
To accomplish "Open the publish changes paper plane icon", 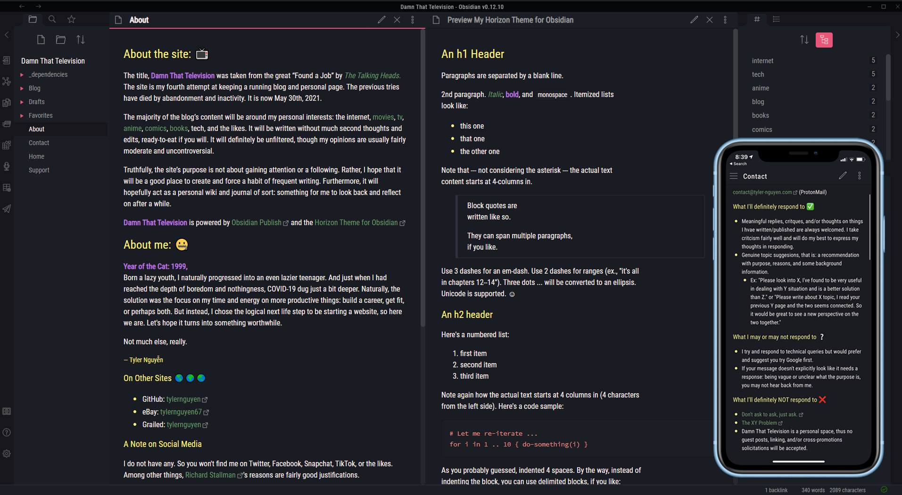I will (x=7, y=209).
